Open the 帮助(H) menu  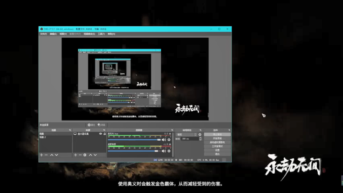point(111,34)
